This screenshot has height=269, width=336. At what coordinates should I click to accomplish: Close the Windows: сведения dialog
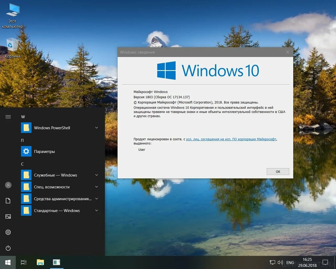(288, 52)
